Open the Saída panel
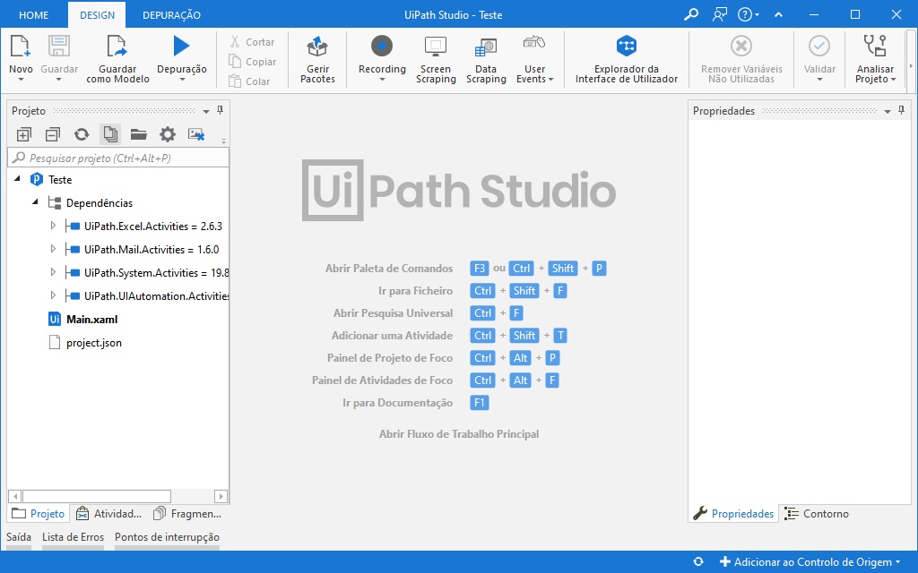Viewport: 918px width, 573px height. [19, 537]
